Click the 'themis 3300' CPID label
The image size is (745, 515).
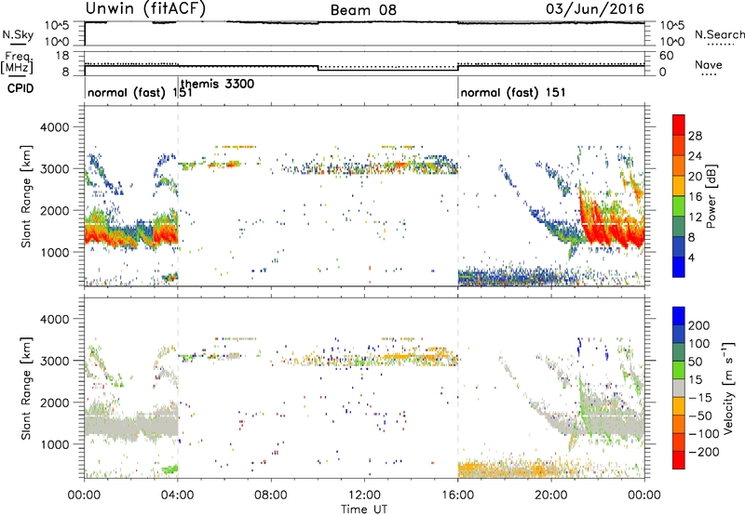pos(217,84)
